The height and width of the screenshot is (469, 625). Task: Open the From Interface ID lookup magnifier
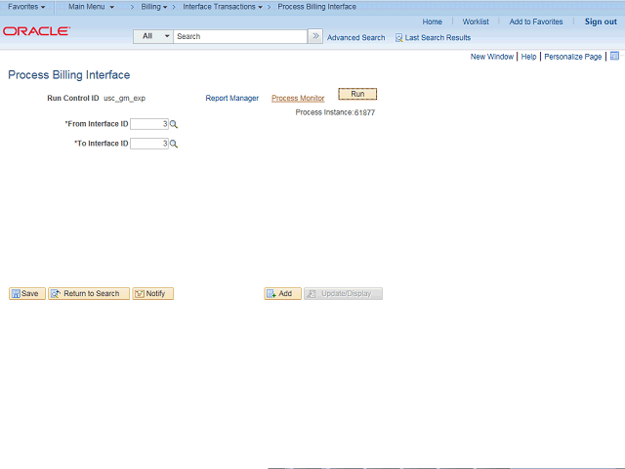(174, 124)
